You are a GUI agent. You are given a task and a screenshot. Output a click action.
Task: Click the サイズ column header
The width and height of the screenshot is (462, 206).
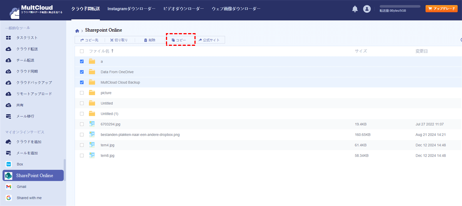pyautogui.click(x=361, y=51)
